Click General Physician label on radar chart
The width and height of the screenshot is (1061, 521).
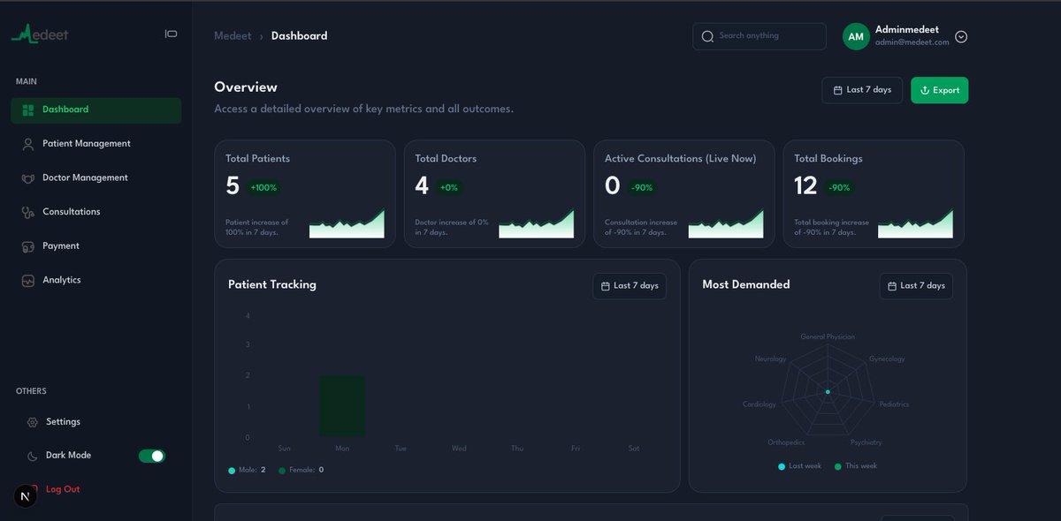[828, 337]
